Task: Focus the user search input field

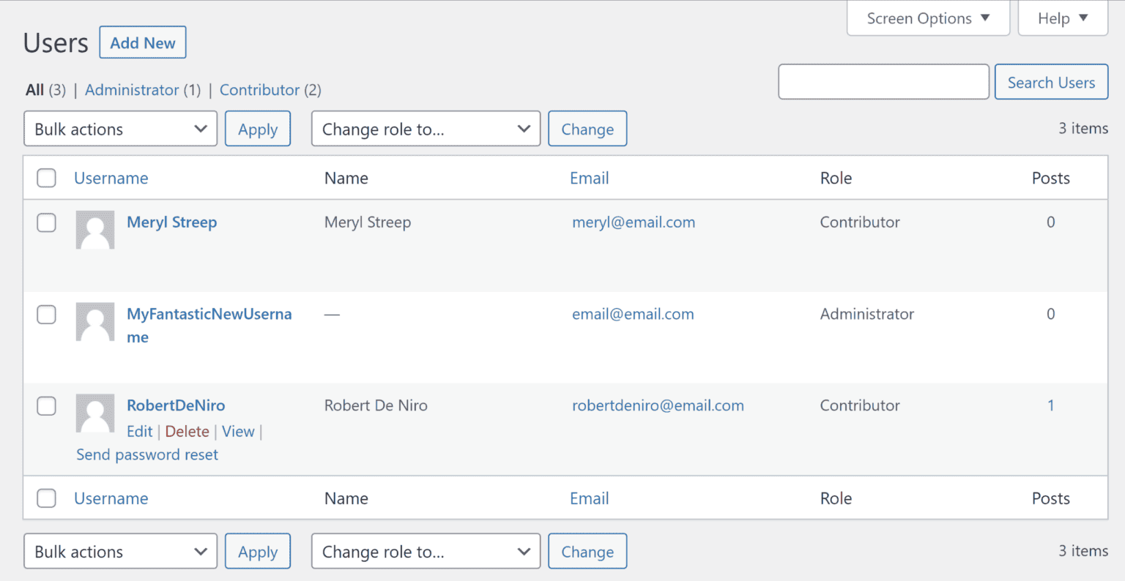Action: click(883, 82)
